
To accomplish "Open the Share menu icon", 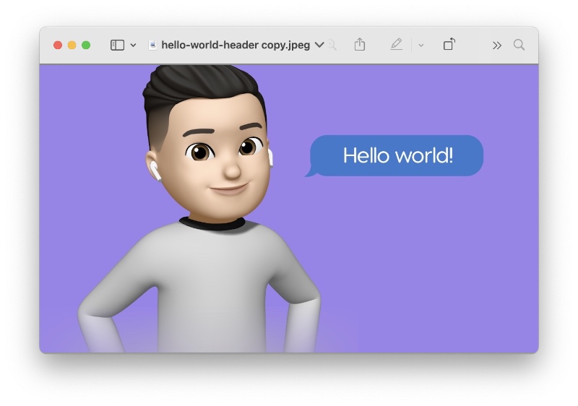I will [360, 45].
